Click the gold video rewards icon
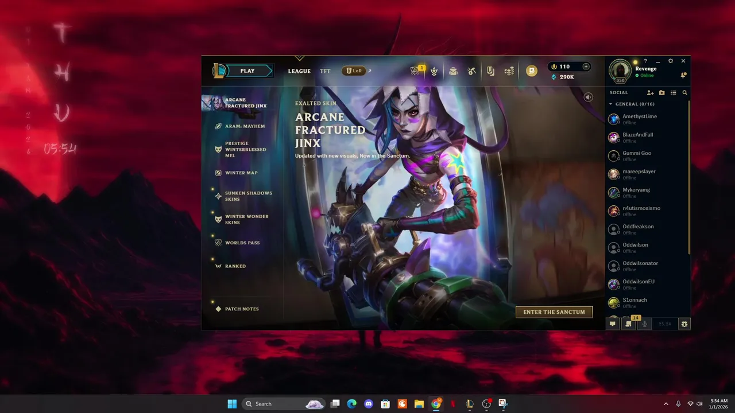 click(532, 71)
